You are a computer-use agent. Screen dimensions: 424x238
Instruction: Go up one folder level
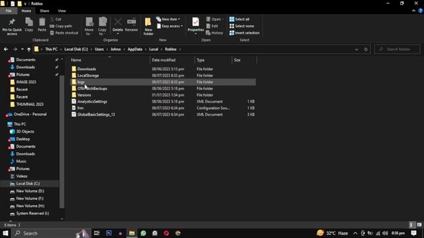[28, 50]
